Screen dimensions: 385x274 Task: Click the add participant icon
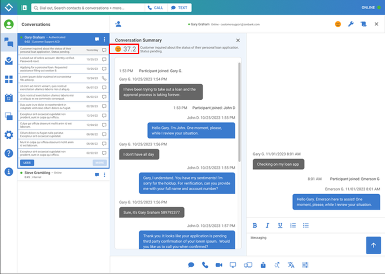point(118,24)
